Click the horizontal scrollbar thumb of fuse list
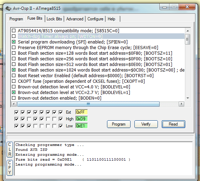 [88, 104]
